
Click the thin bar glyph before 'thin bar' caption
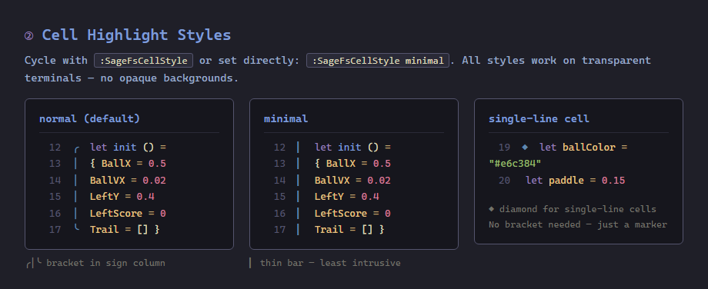coord(250,263)
